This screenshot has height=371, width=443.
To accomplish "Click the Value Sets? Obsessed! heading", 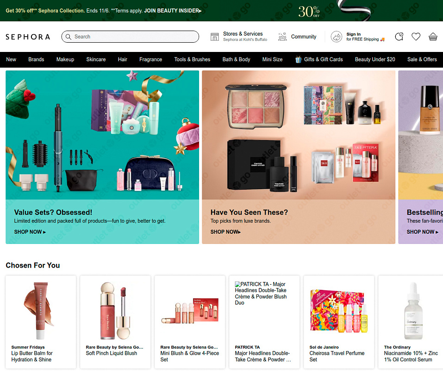I will (x=53, y=212).
